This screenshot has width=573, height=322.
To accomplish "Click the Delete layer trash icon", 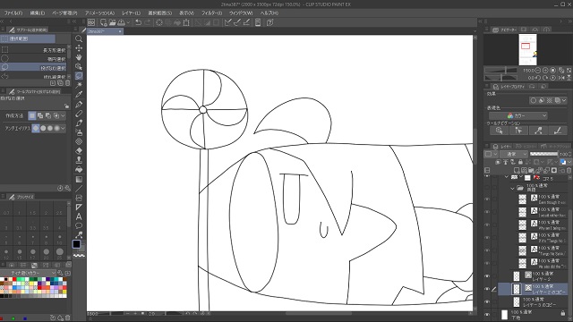I will (569, 171).
